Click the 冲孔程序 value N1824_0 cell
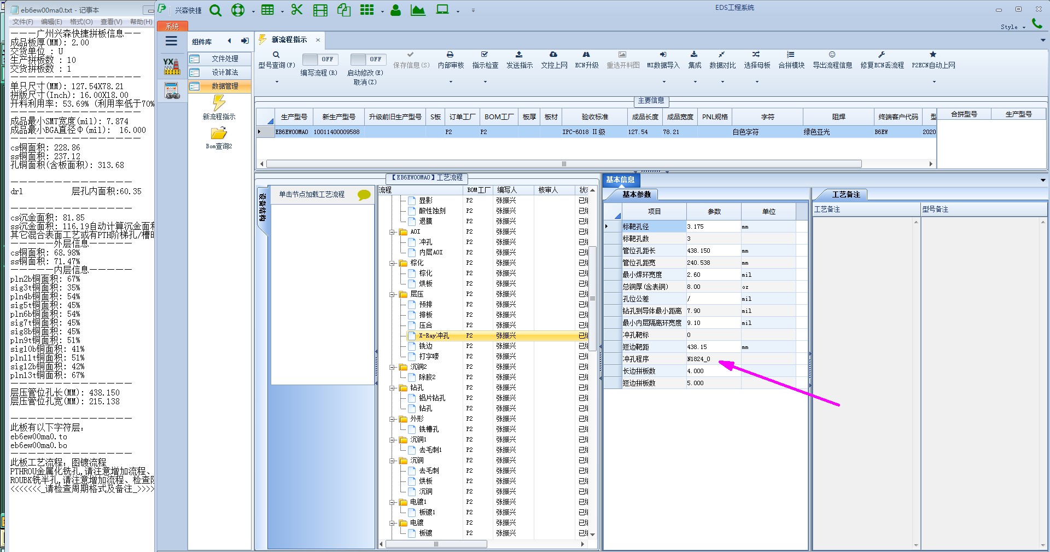 [x=713, y=359]
